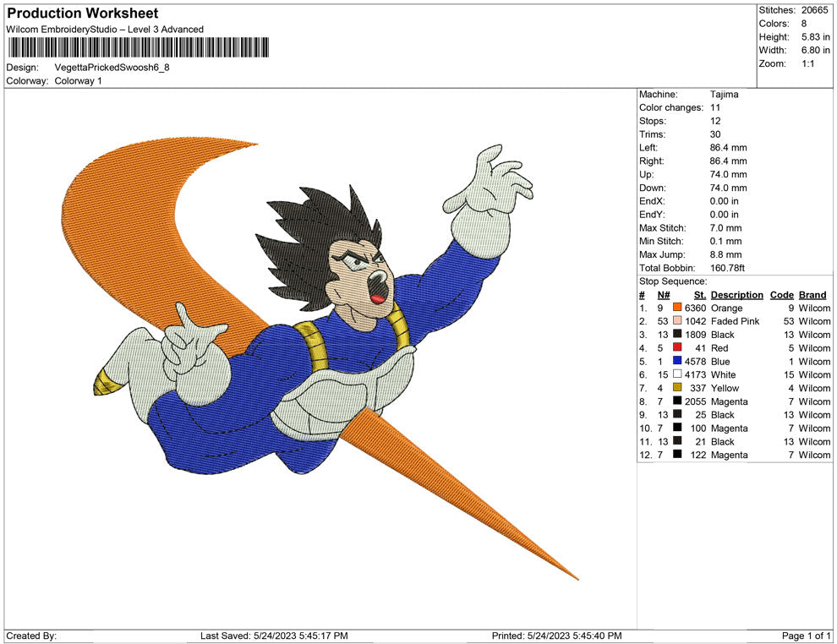Click the Brand column header

tap(812, 294)
